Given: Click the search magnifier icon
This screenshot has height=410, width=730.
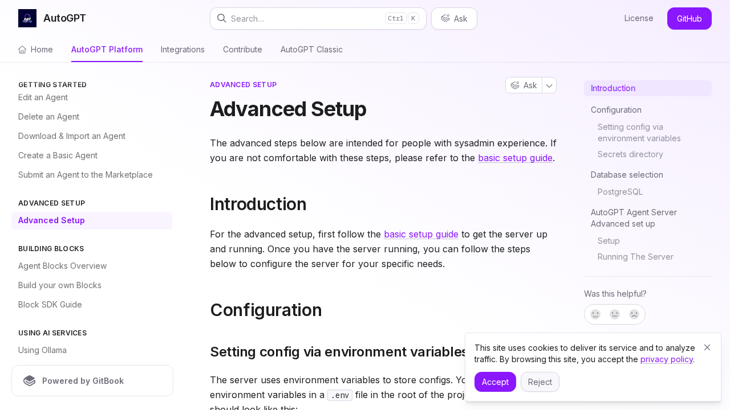Looking at the screenshot, I should point(221,18).
